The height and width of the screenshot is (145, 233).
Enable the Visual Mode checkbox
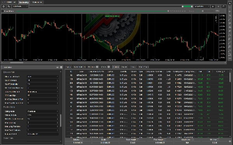2,11
